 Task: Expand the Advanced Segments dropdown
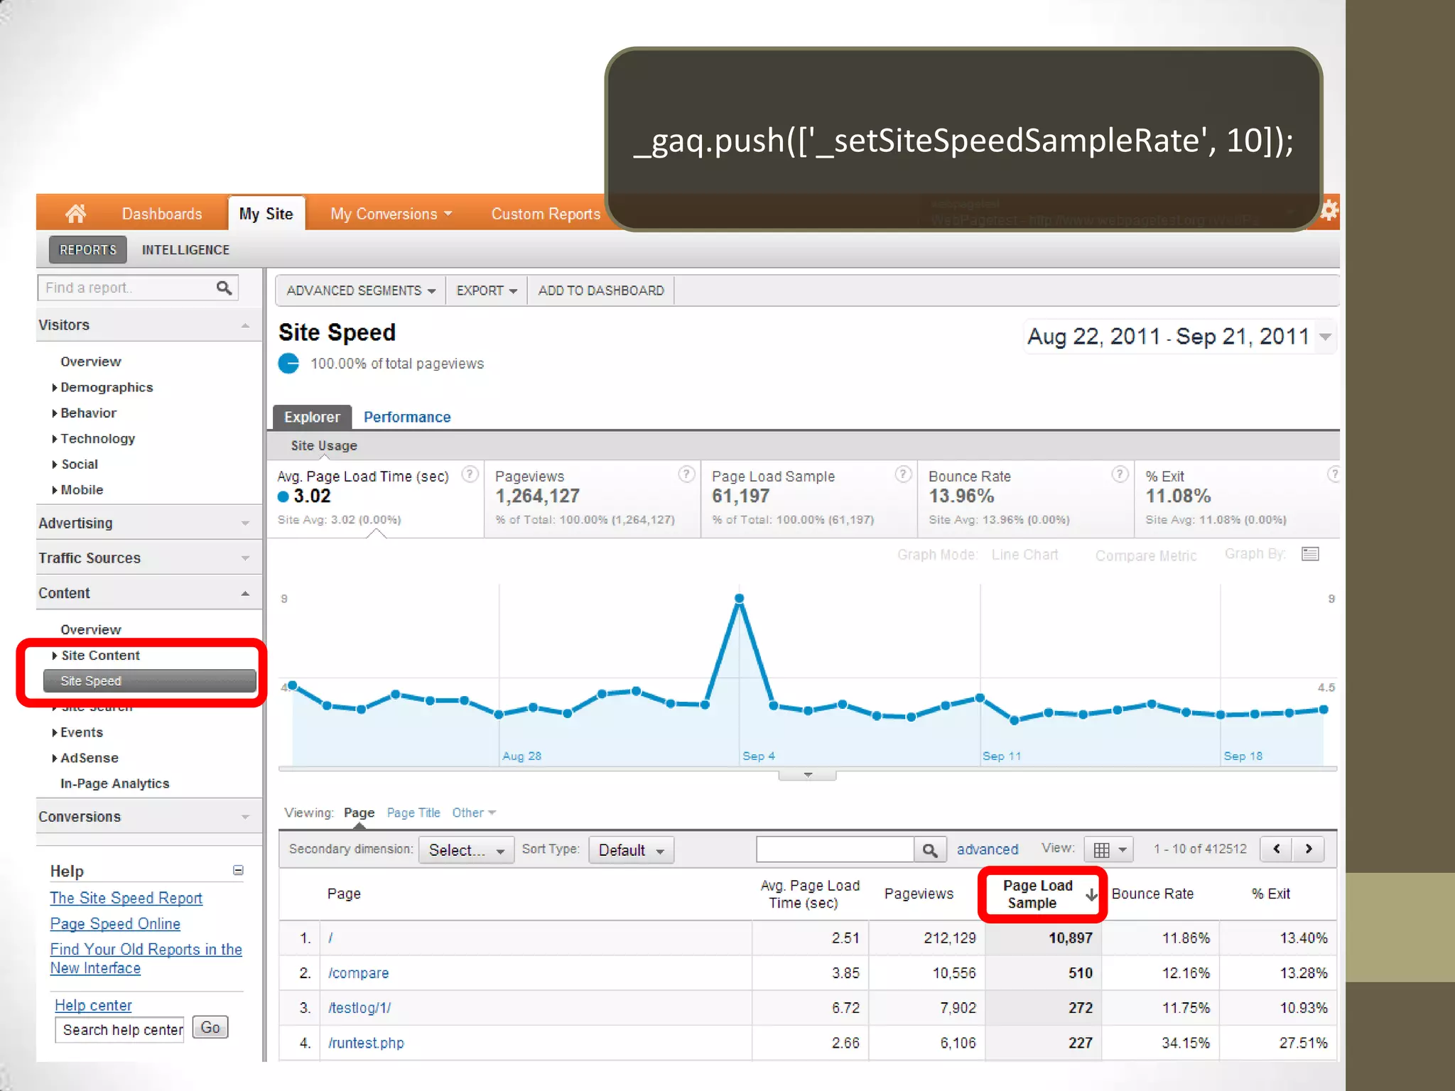360,291
